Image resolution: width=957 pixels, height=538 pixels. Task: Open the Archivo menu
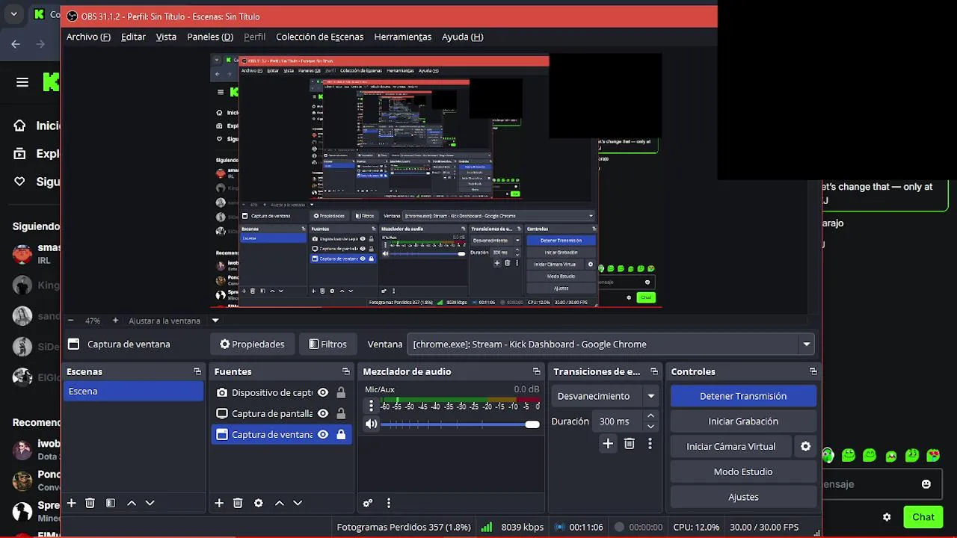click(x=88, y=37)
